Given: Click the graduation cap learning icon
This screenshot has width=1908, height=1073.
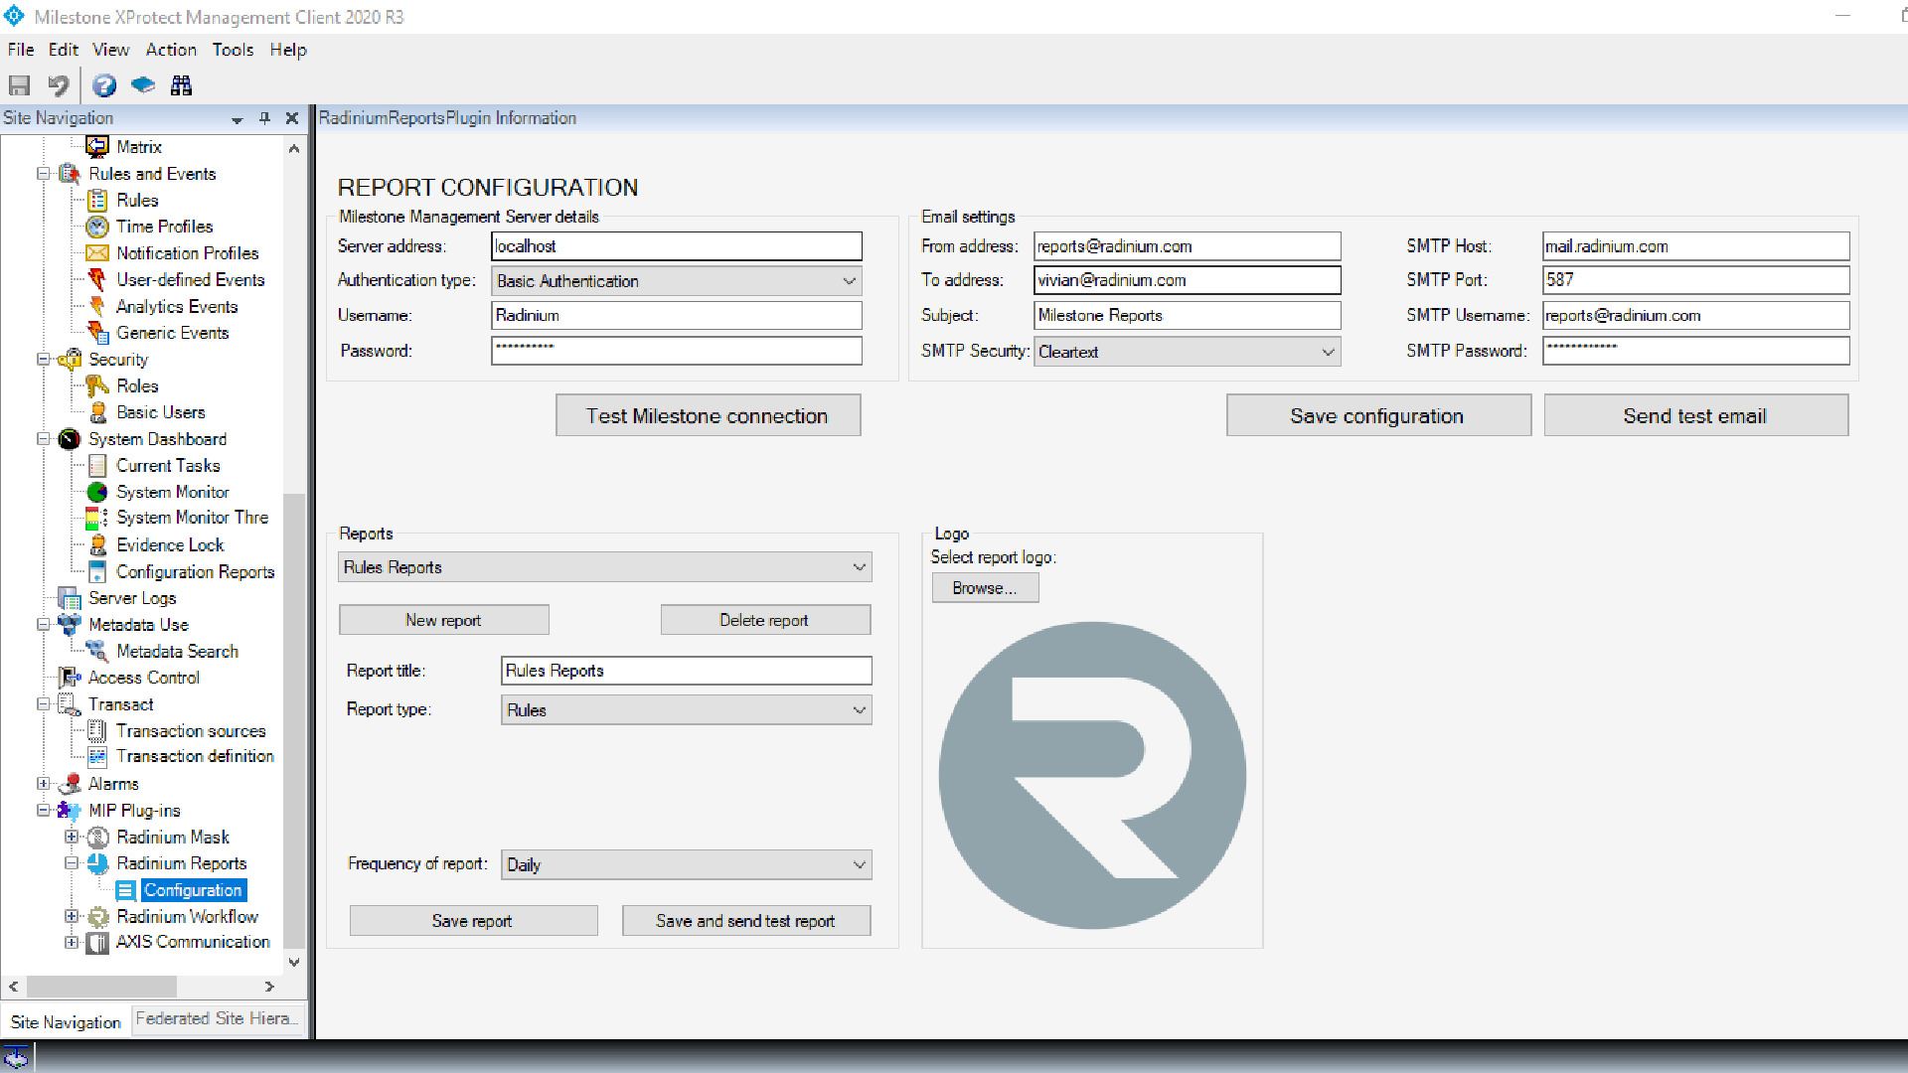Looking at the screenshot, I should pyautogui.click(x=143, y=85).
